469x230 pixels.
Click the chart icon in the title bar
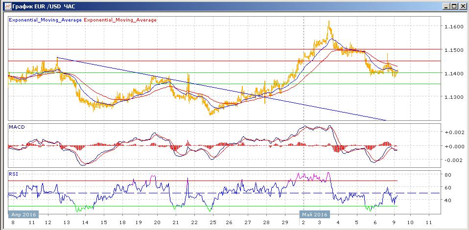pyautogui.click(x=8, y=6)
